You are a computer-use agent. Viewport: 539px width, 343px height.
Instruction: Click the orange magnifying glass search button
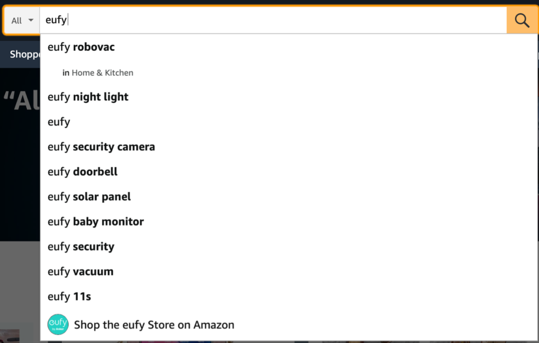coord(522,20)
